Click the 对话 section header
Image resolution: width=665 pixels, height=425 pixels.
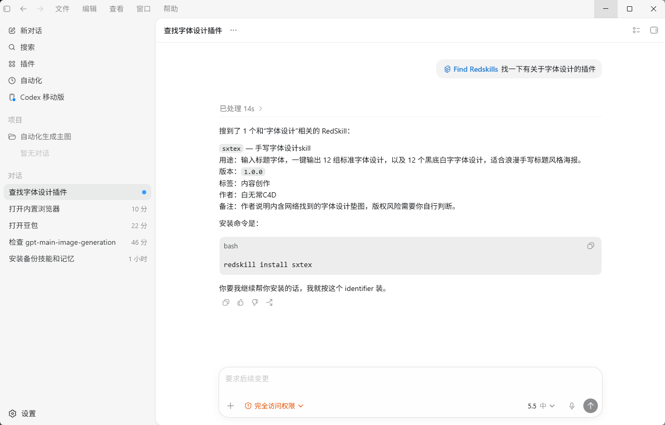coord(15,176)
